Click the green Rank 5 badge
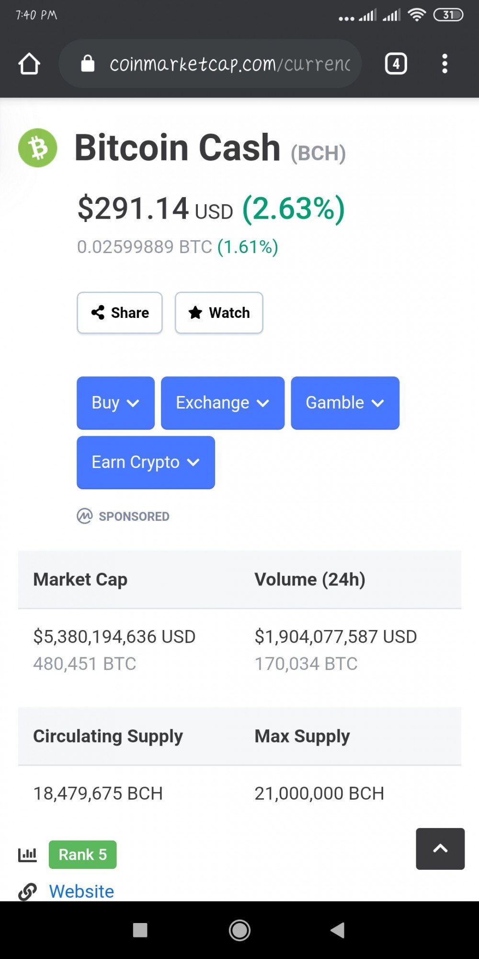Viewport: 479px width, 959px height. 82,854
